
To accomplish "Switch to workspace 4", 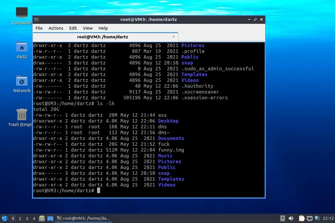I will [x=34, y=219].
